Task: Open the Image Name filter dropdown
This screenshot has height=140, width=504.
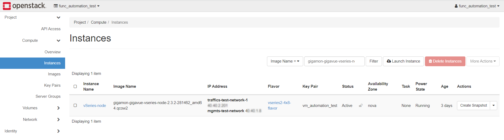Action: [x=285, y=61]
